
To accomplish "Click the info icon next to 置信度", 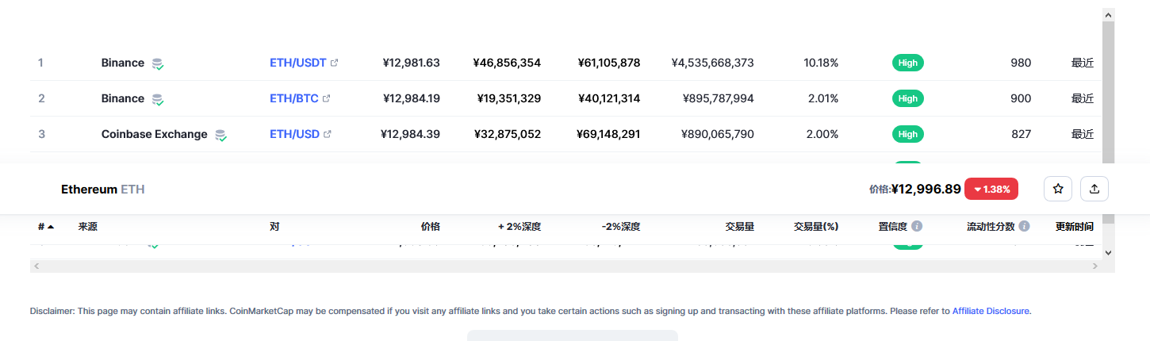I will pos(917,226).
